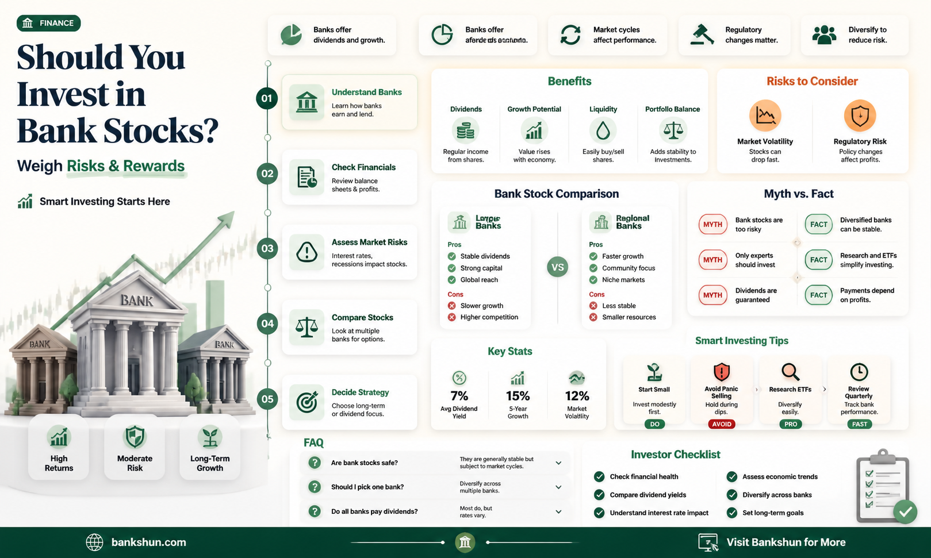Click the Avg Dividend Yield percent icon
The width and height of the screenshot is (931, 558).
coord(459,378)
